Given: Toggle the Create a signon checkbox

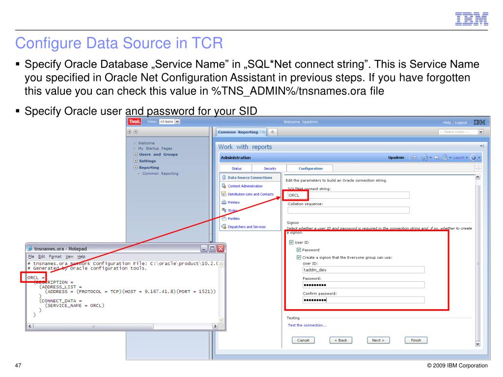Looking at the screenshot, I should 299,257.
